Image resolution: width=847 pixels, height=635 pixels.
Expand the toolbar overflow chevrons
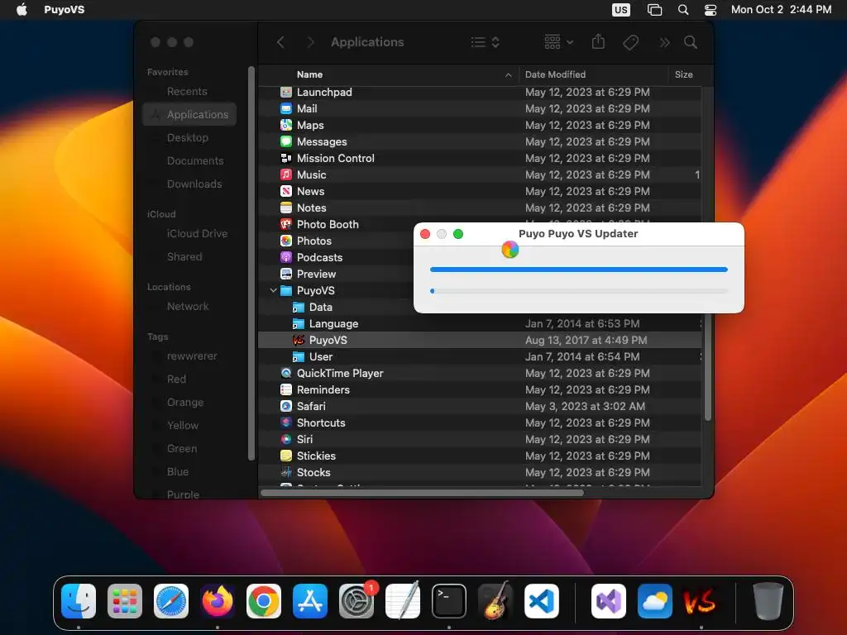coord(664,42)
